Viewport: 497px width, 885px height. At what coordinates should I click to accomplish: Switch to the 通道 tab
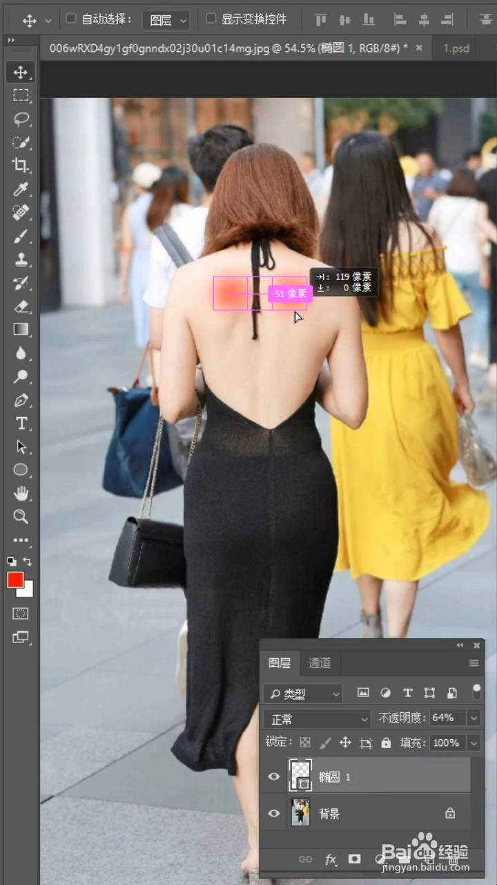point(320,663)
